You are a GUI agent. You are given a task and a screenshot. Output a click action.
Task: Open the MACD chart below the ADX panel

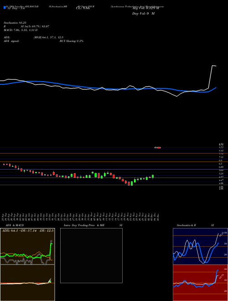pos(27,283)
